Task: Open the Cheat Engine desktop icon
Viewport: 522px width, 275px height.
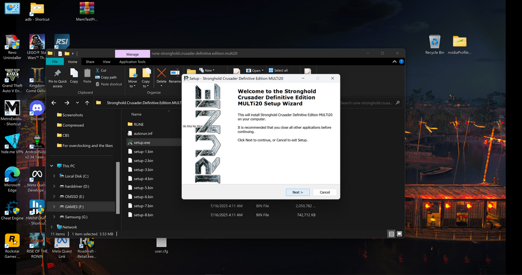Action: click(x=13, y=210)
